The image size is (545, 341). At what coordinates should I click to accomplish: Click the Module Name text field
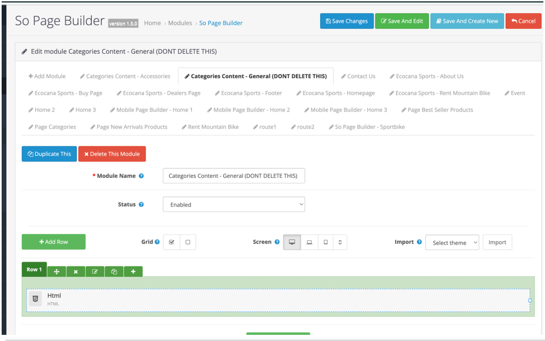click(x=234, y=176)
